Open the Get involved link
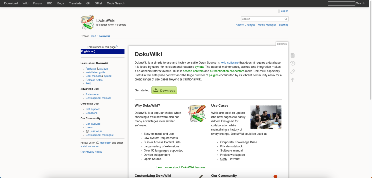The image size is (372, 178). point(93,124)
